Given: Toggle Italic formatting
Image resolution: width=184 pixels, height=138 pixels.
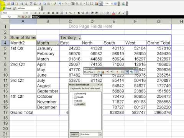Looking at the screenshot, I should (x=39, y=13).
